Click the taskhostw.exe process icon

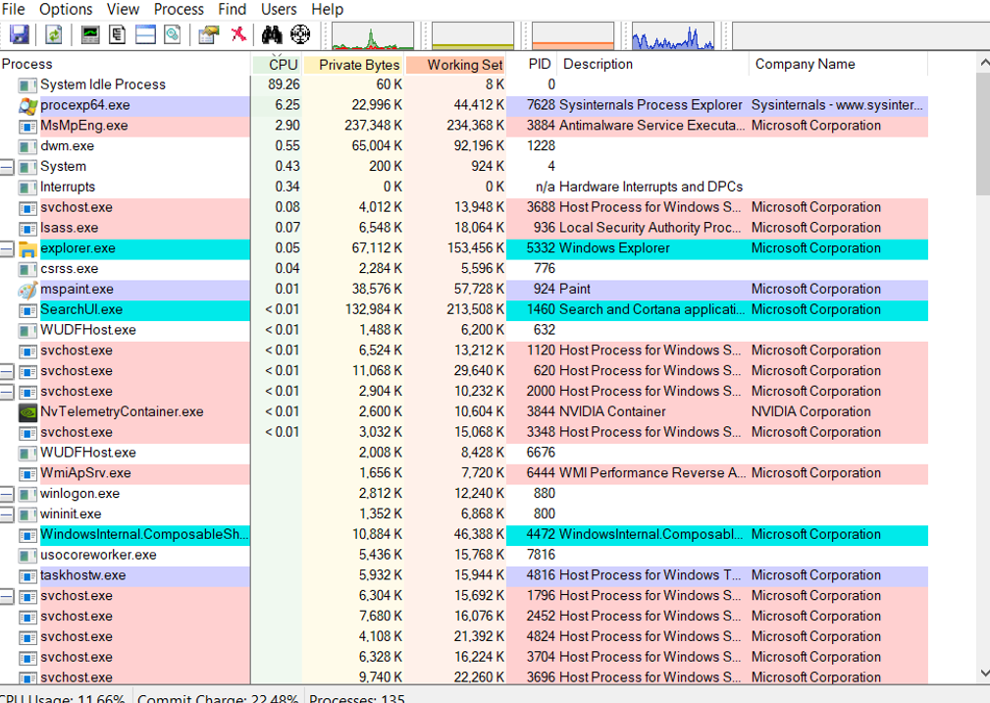tap(27, 576)
